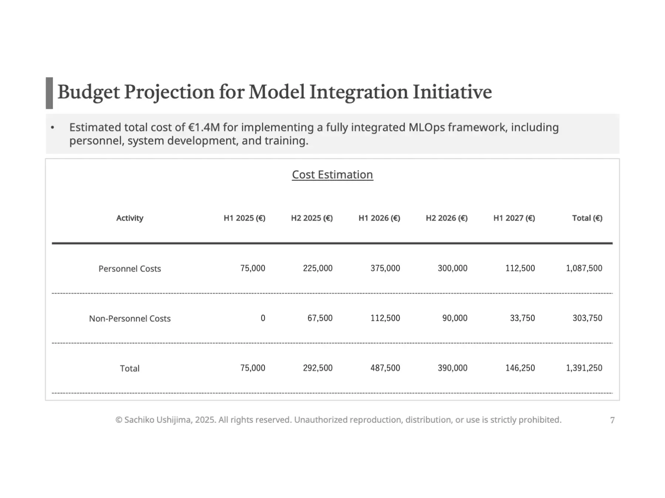
Task: Click the 'Cost Estimation' underlined heading
Action: coord(332,175)
